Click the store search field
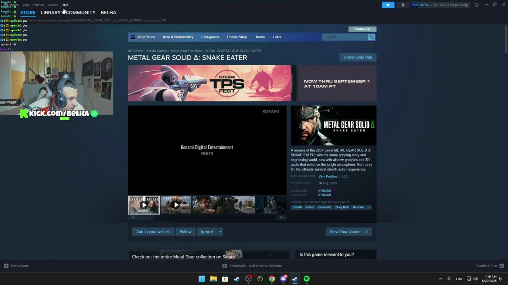 (346, 37)
